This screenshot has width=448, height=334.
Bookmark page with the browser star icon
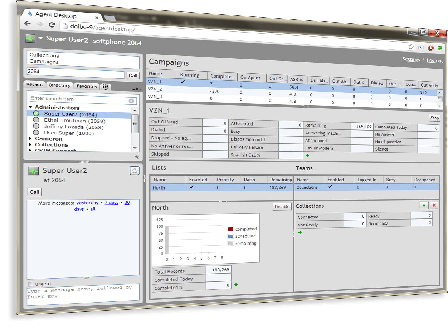coord(411,47)
